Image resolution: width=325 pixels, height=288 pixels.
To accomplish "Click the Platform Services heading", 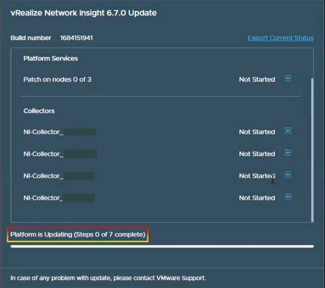I will point(51,58).
